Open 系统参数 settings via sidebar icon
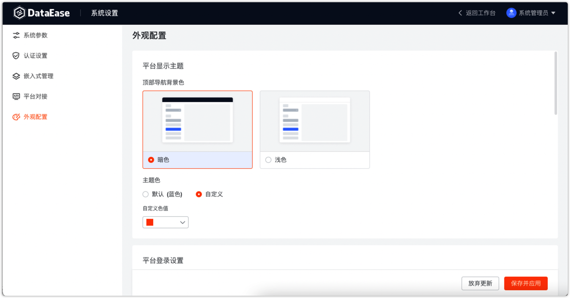 15,35
